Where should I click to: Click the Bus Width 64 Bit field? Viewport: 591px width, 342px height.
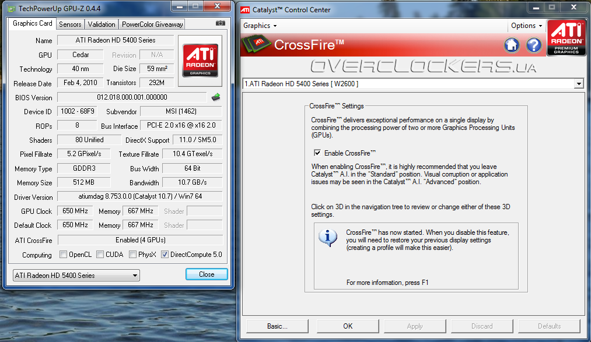point(192,168)
